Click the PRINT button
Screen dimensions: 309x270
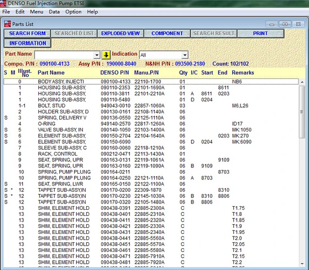click(261, 33)
